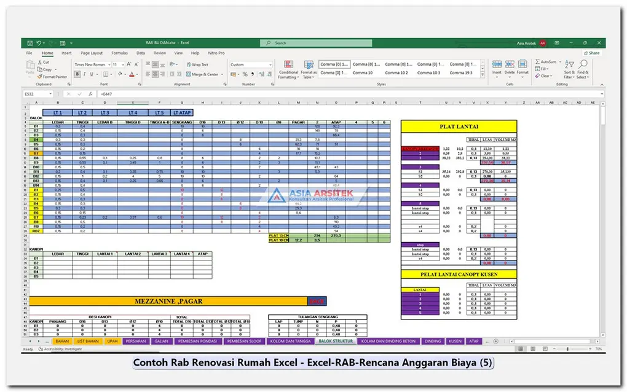
Task: Increase decimal places
Action: tap(261, 74)
